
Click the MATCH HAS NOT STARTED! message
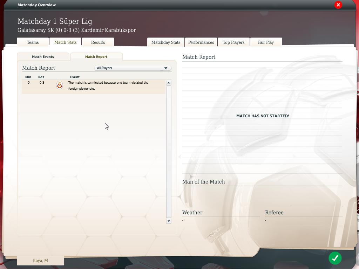pos(263,116)
